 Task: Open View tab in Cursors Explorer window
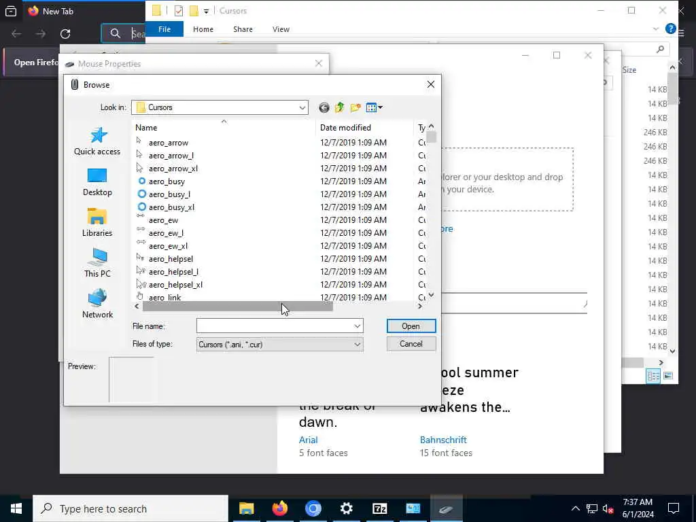tap(281, 29)
